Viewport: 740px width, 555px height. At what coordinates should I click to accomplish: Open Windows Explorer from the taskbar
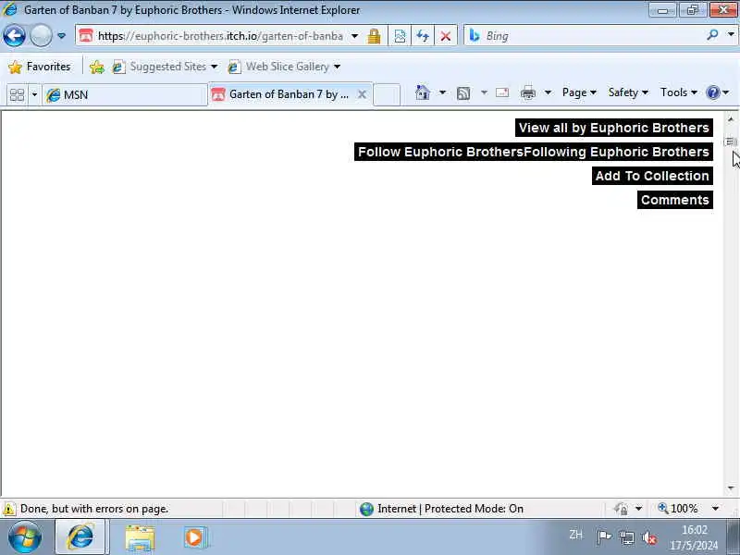tap(141, 537)
